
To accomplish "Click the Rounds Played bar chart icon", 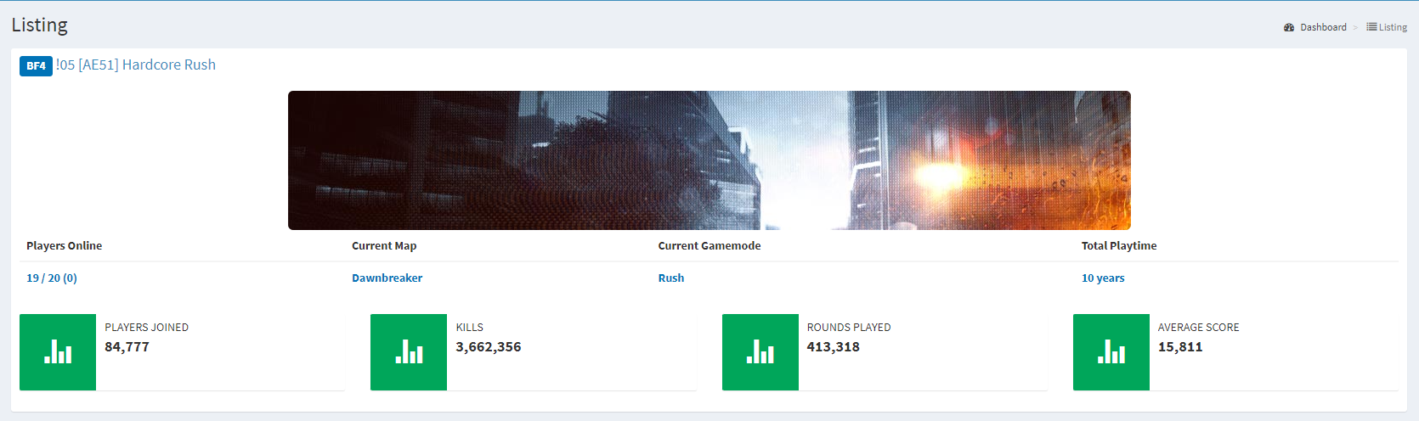I will pyautogui.click(x=760, y=352).
